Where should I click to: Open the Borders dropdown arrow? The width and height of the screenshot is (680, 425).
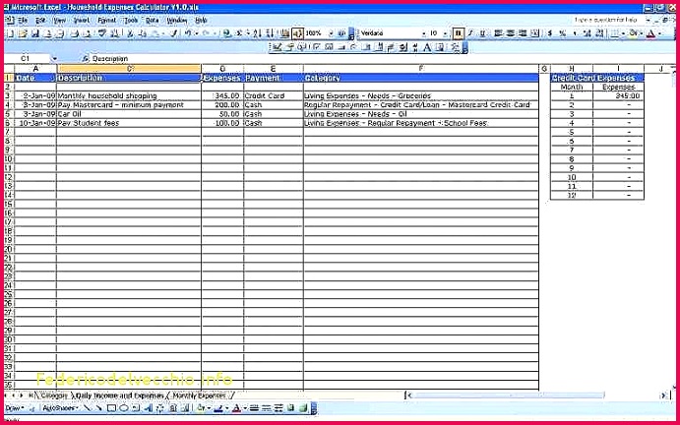(623, 33)
